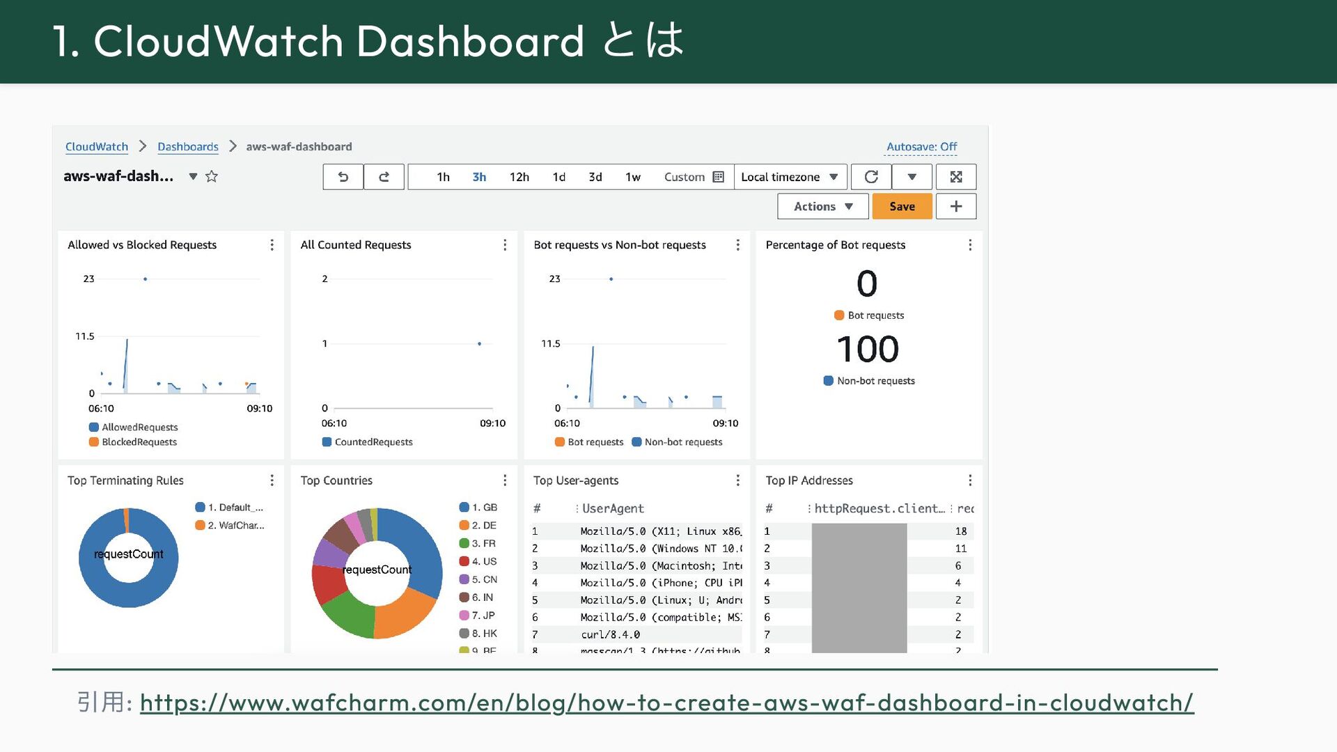Click the 6. IN country legend entry
Image resolution: width=1337 pixels, height=752 pixels.
coord(477,598)
